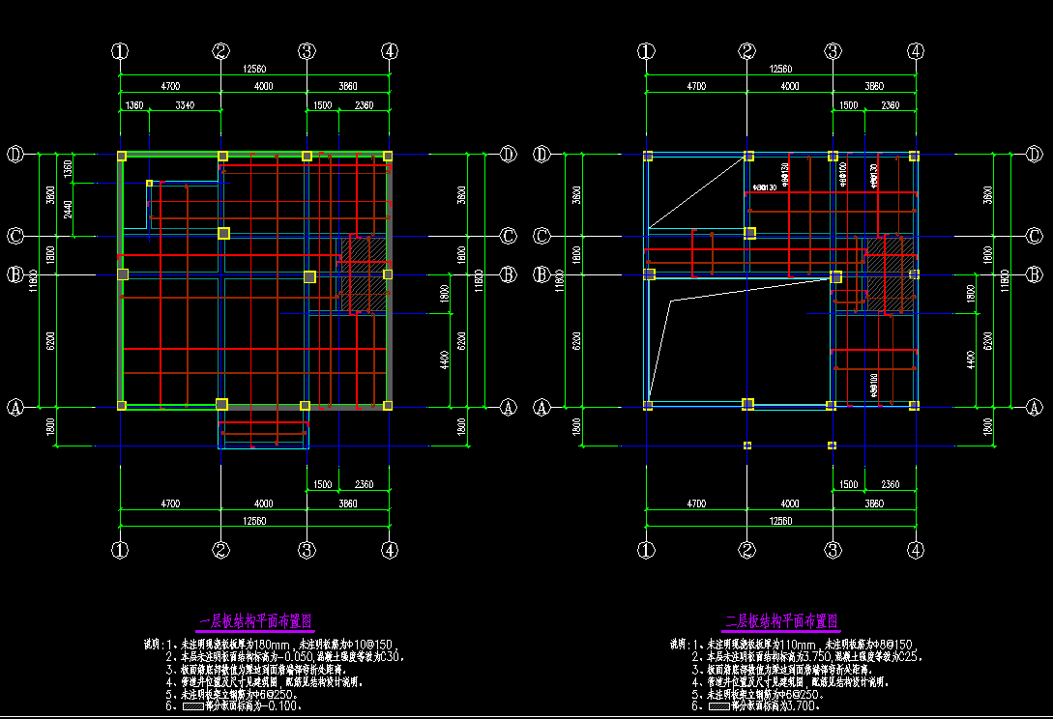Click right-side axis bubble C of left plan
This screenshot has width=1053, height=719.
coord(509,236)
